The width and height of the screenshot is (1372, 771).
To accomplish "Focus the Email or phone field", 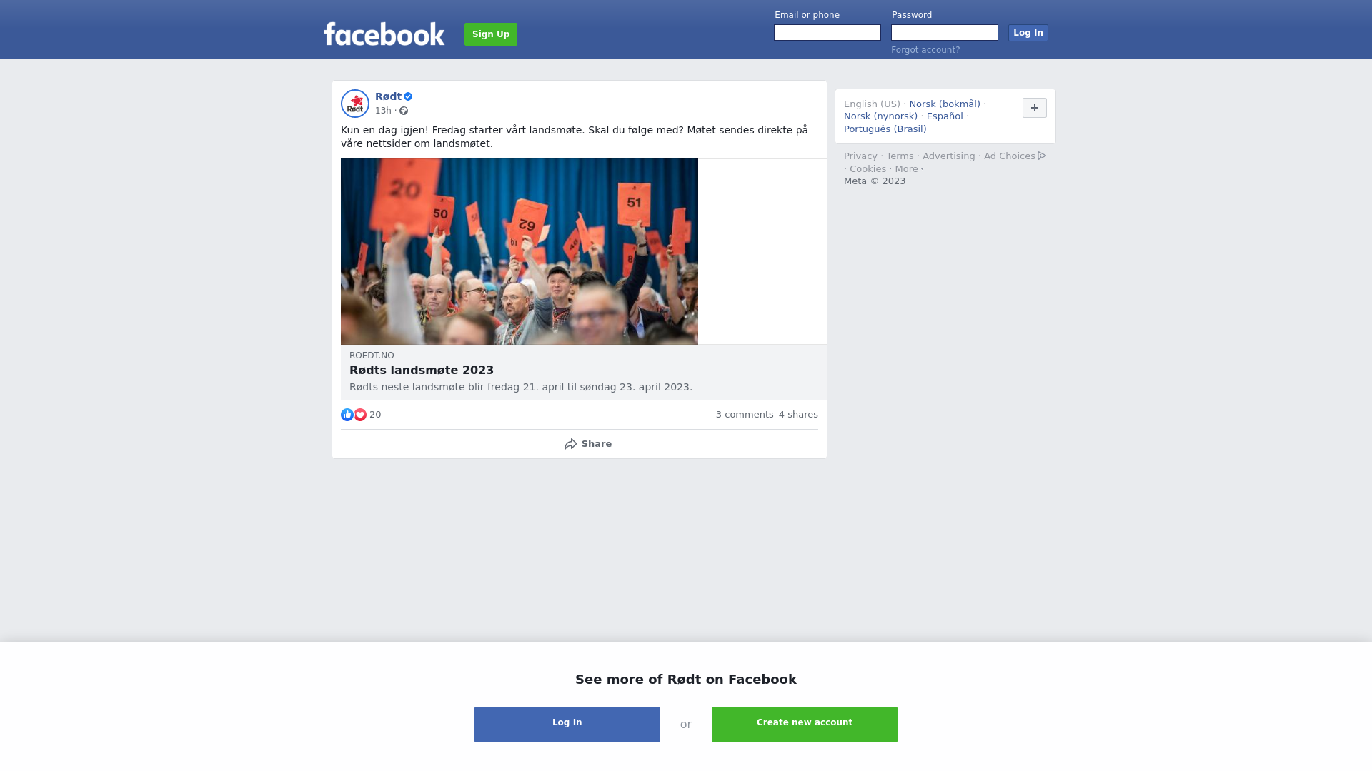I will [827, 33].
